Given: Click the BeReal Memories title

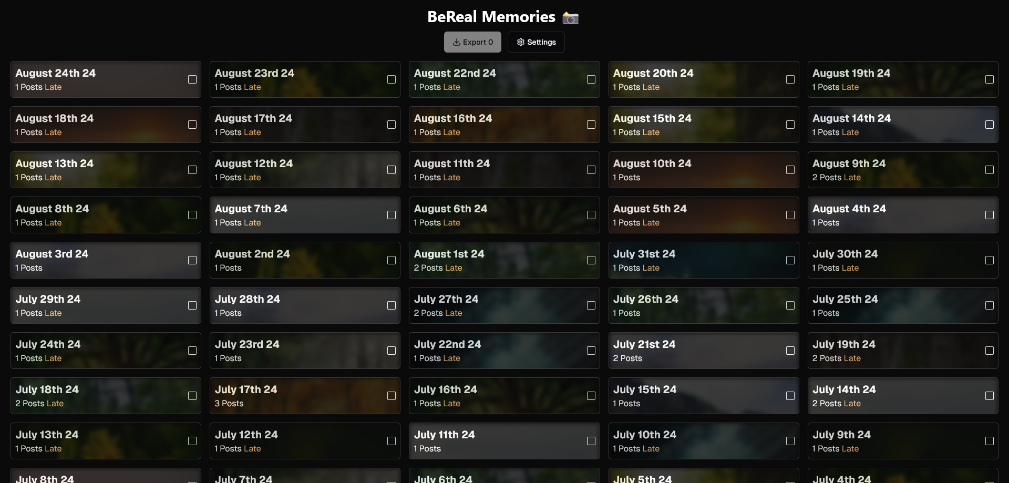Looking at the screenshot, I should click(491, 16).
